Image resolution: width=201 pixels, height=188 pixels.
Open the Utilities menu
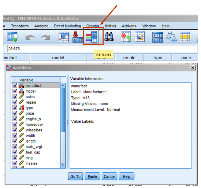[110, 26]
